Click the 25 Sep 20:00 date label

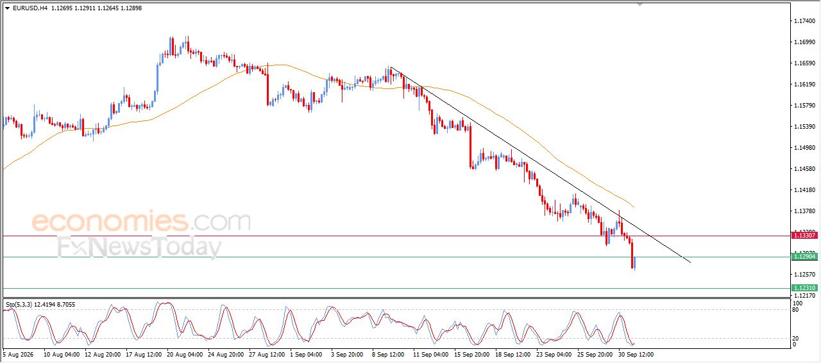[595, 353]
